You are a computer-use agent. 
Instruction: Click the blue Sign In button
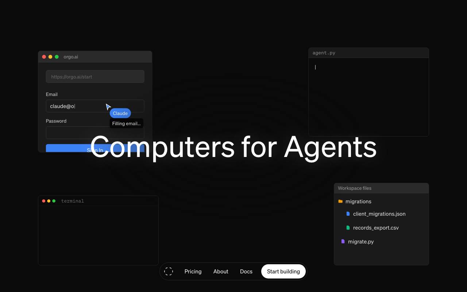(95, 148)
